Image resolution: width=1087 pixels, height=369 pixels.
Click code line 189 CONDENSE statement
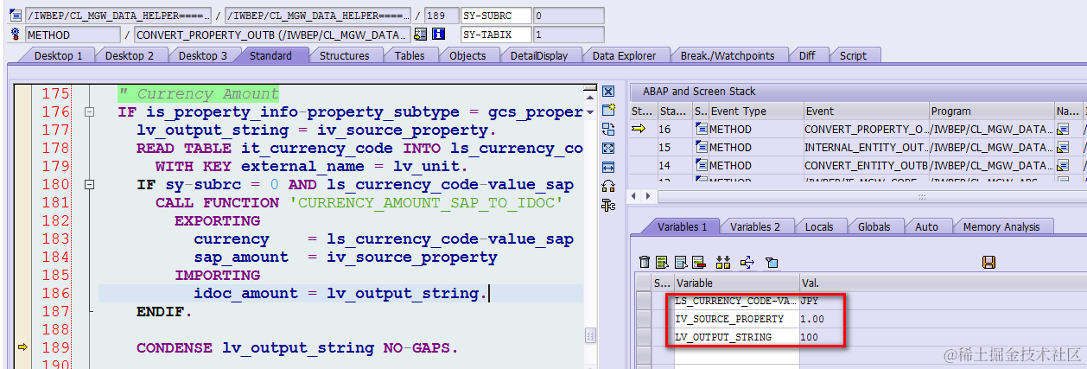tap(297, 347)
